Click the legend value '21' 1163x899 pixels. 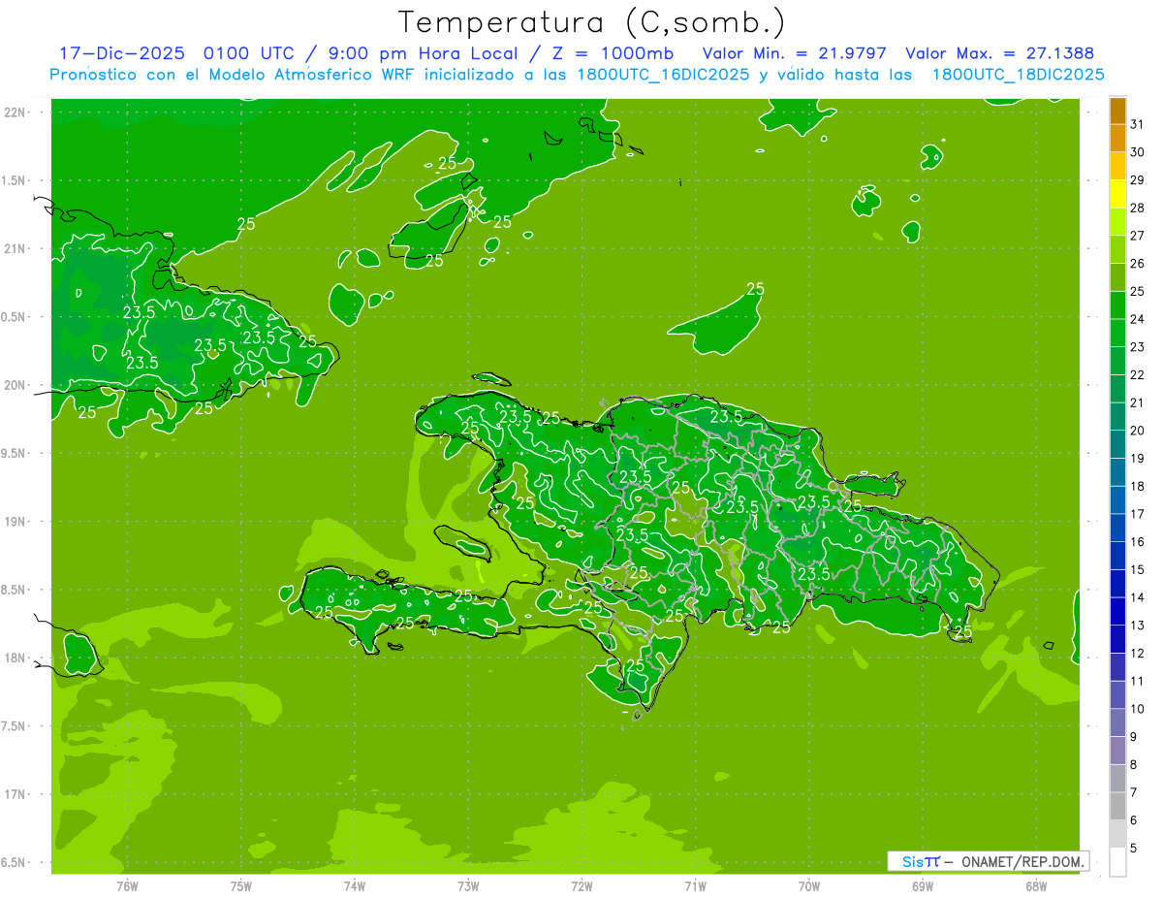click(1137, 402)
